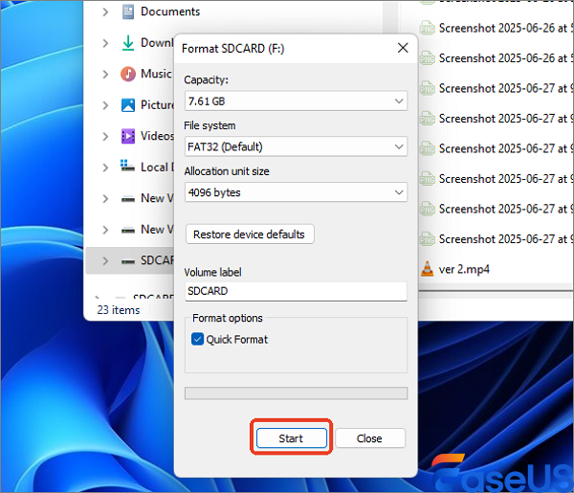The width and height of the screenshot is (574, 493).
Task: Click the Close button in Format dialog
Action: [369, 438]
